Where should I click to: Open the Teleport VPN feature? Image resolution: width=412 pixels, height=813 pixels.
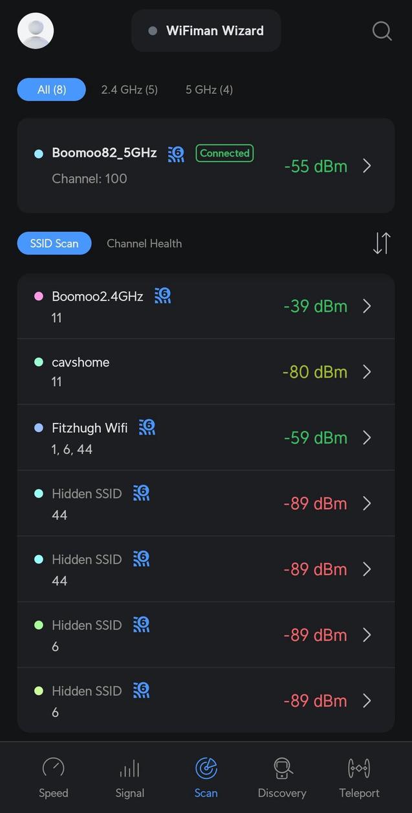tap(358, 775)
